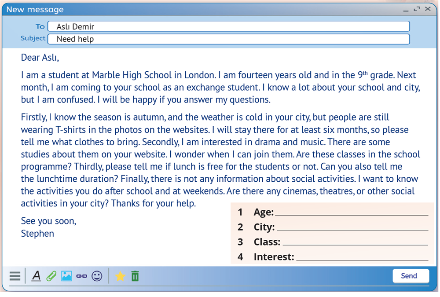Viewport: 440px width, 297px height.
Task: Click the To recipient field
Action: 229,26
